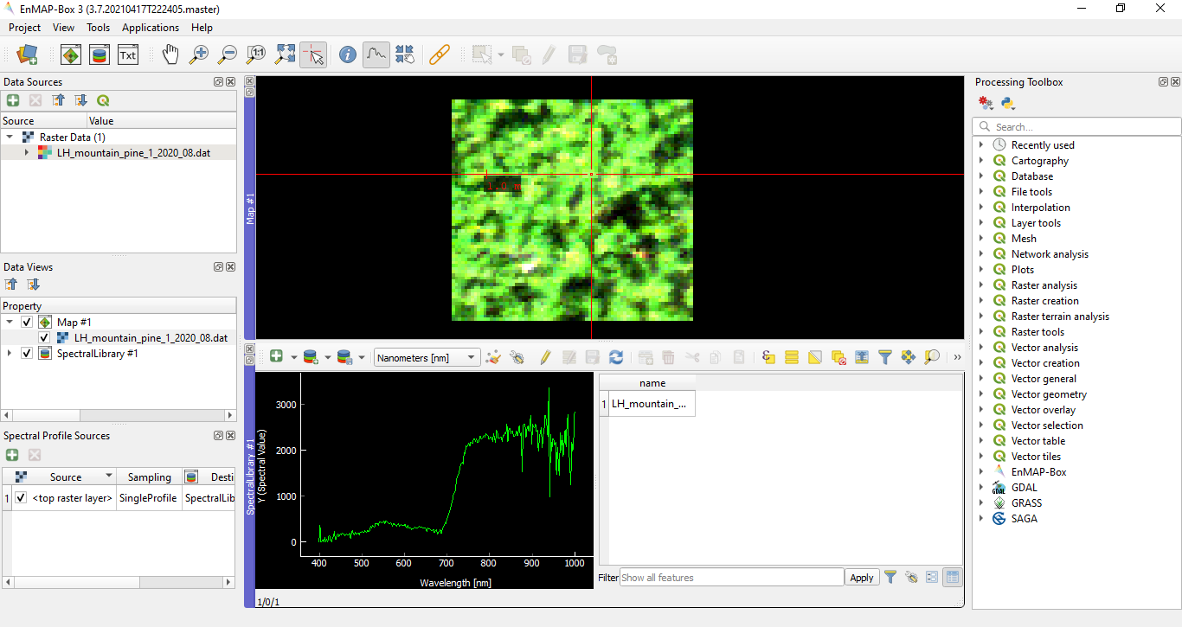Screen dimensions: 1182x627
Task: Uncheck the Map #1 visibility checkbox
Action: pos(27,323)
